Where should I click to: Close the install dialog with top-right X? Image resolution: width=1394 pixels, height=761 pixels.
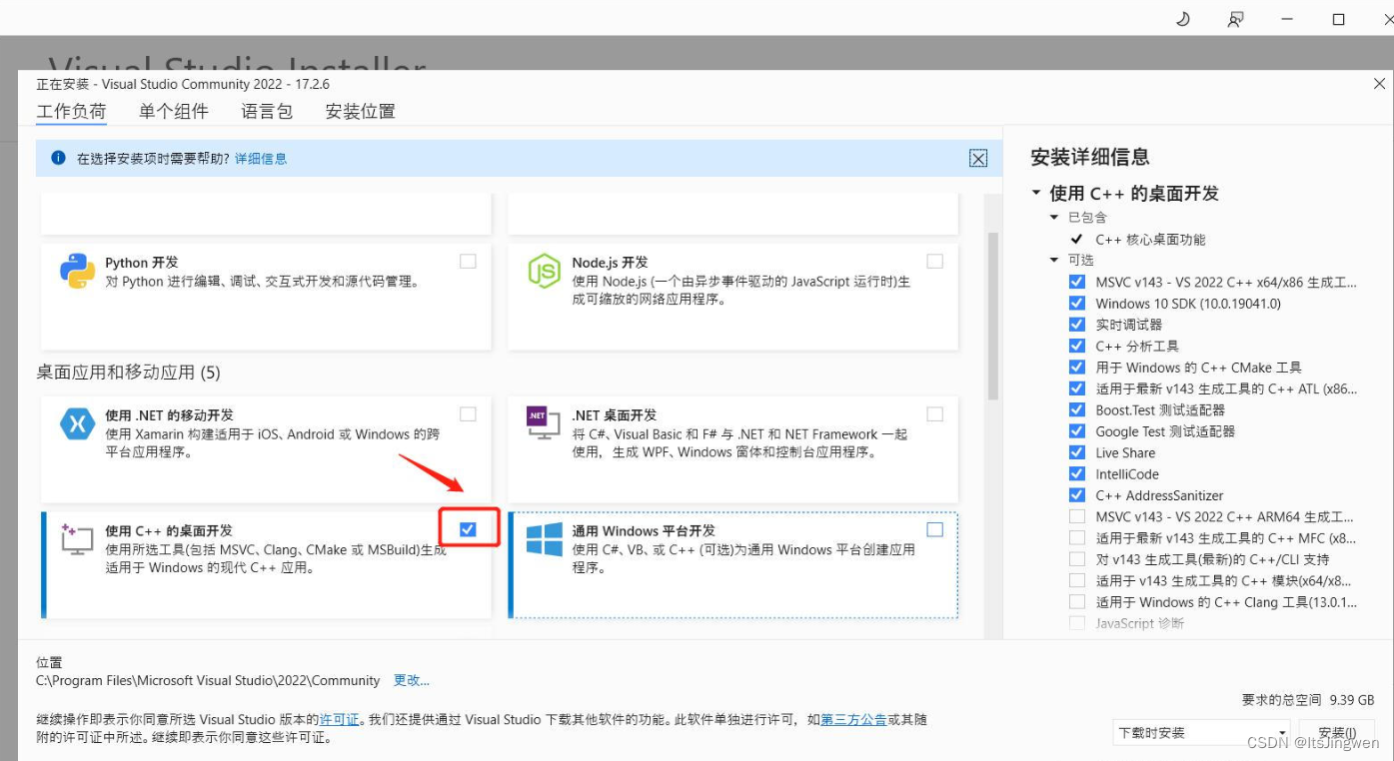point(1378,85)
